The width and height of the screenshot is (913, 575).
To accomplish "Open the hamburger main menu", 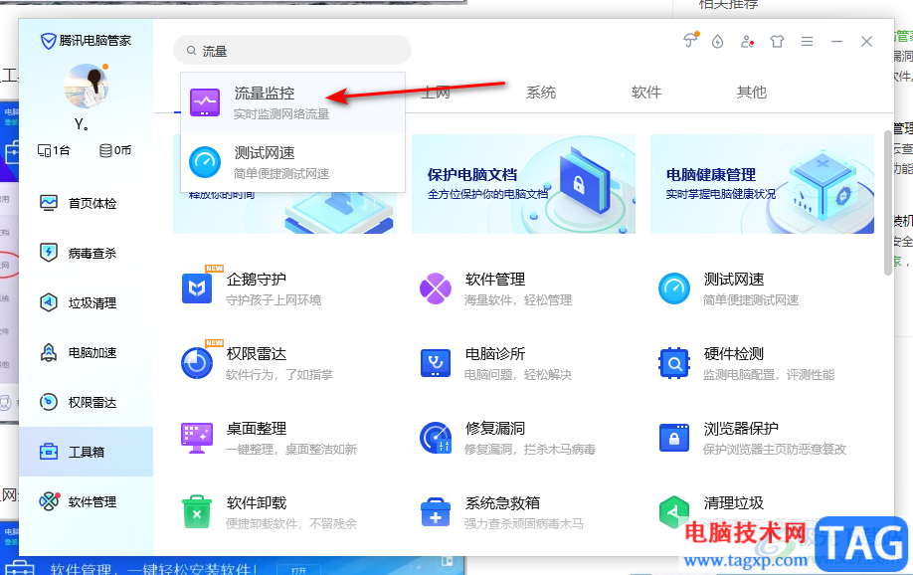I will click(807, 42).
